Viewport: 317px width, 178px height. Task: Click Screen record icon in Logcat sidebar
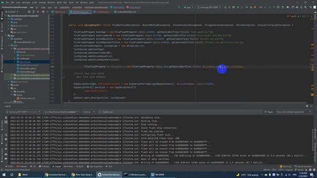pyautogui.click(x=6, y=159)
